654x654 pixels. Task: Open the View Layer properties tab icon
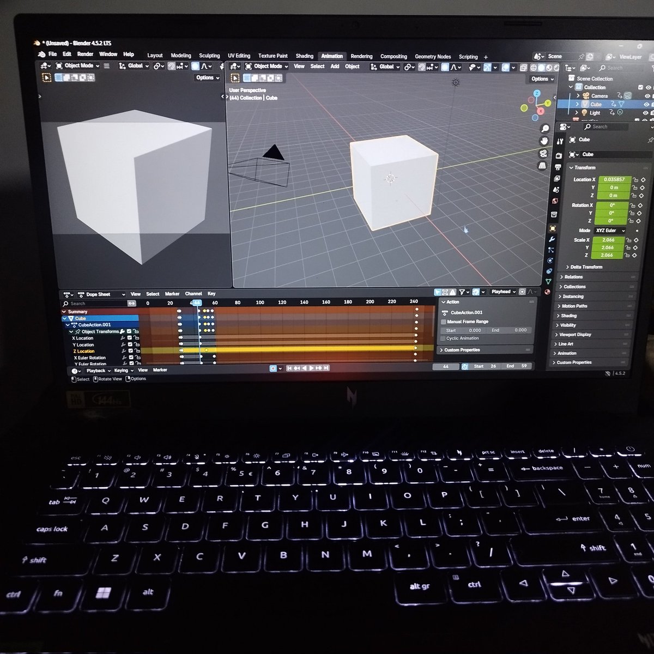556,178
